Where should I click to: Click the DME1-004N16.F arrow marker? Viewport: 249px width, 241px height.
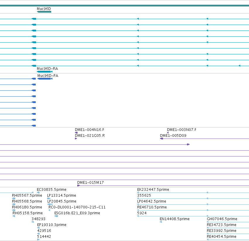pyautogui.click(x=76, y=132)
